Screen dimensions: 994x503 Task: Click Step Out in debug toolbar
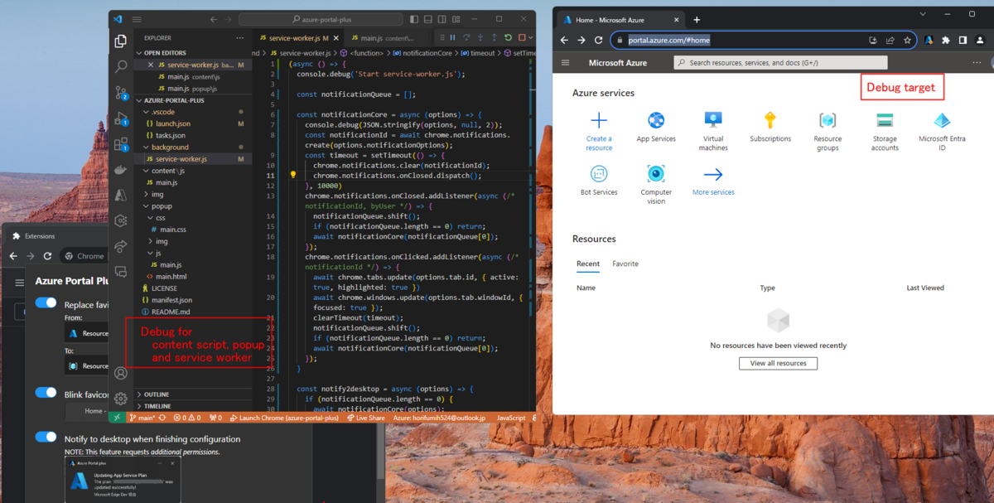click(x=495, y=37)
